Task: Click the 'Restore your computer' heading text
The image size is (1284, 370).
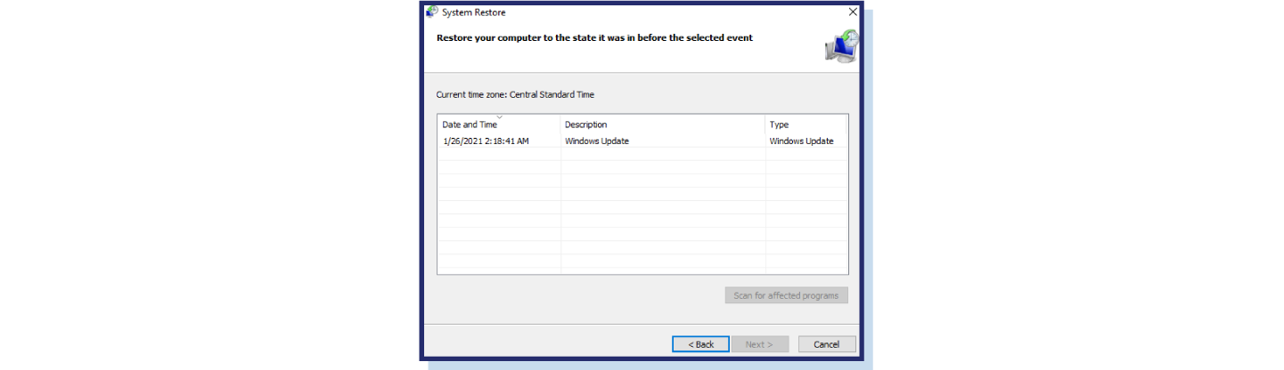Action: point(594,38)
